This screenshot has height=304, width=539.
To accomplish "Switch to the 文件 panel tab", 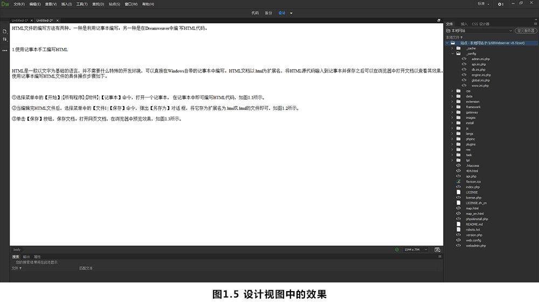I will tap(450, 24).
